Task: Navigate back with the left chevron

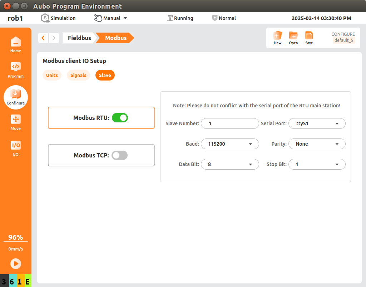Action: point(43,38)
